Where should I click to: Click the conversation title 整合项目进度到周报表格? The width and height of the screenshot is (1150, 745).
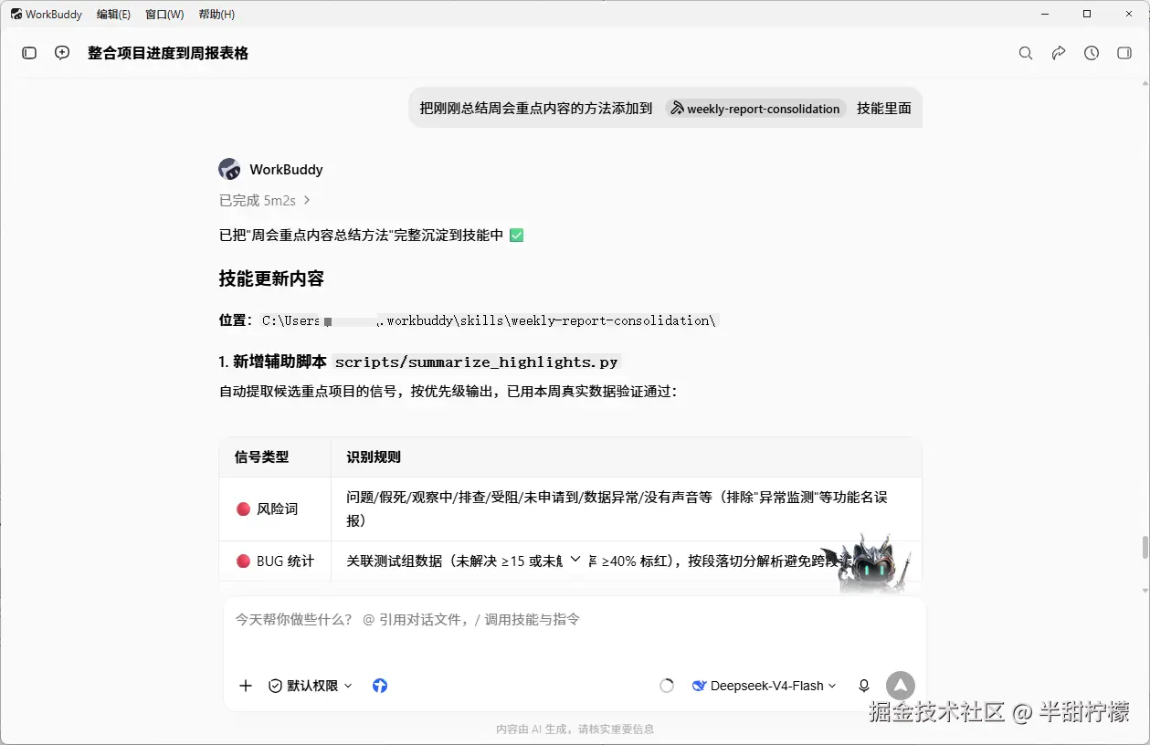click(x=168, y=53)
